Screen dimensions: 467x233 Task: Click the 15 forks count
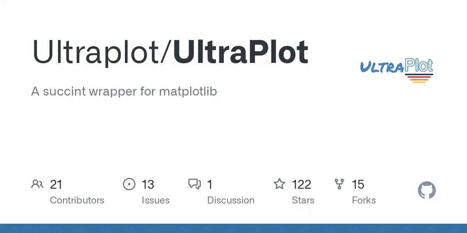click(358, 184)
